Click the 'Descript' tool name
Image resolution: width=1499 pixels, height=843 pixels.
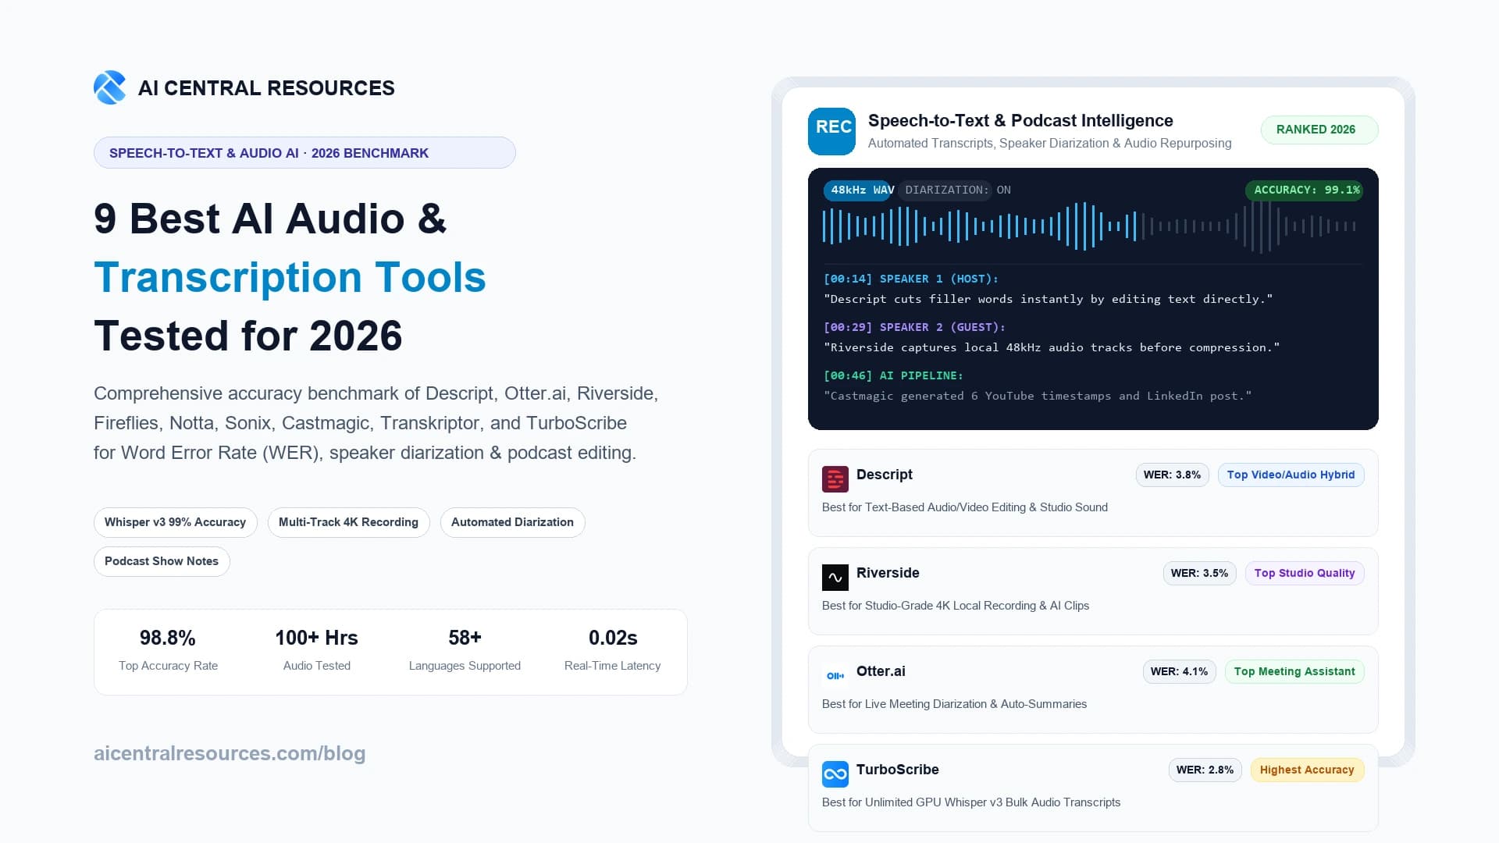click(884, 475)
